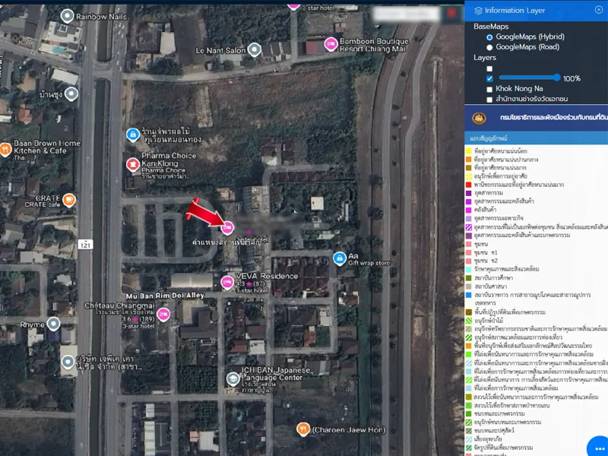Close the Information Layer panel
Screen dimensions: 608x456
tap(599, 10)
